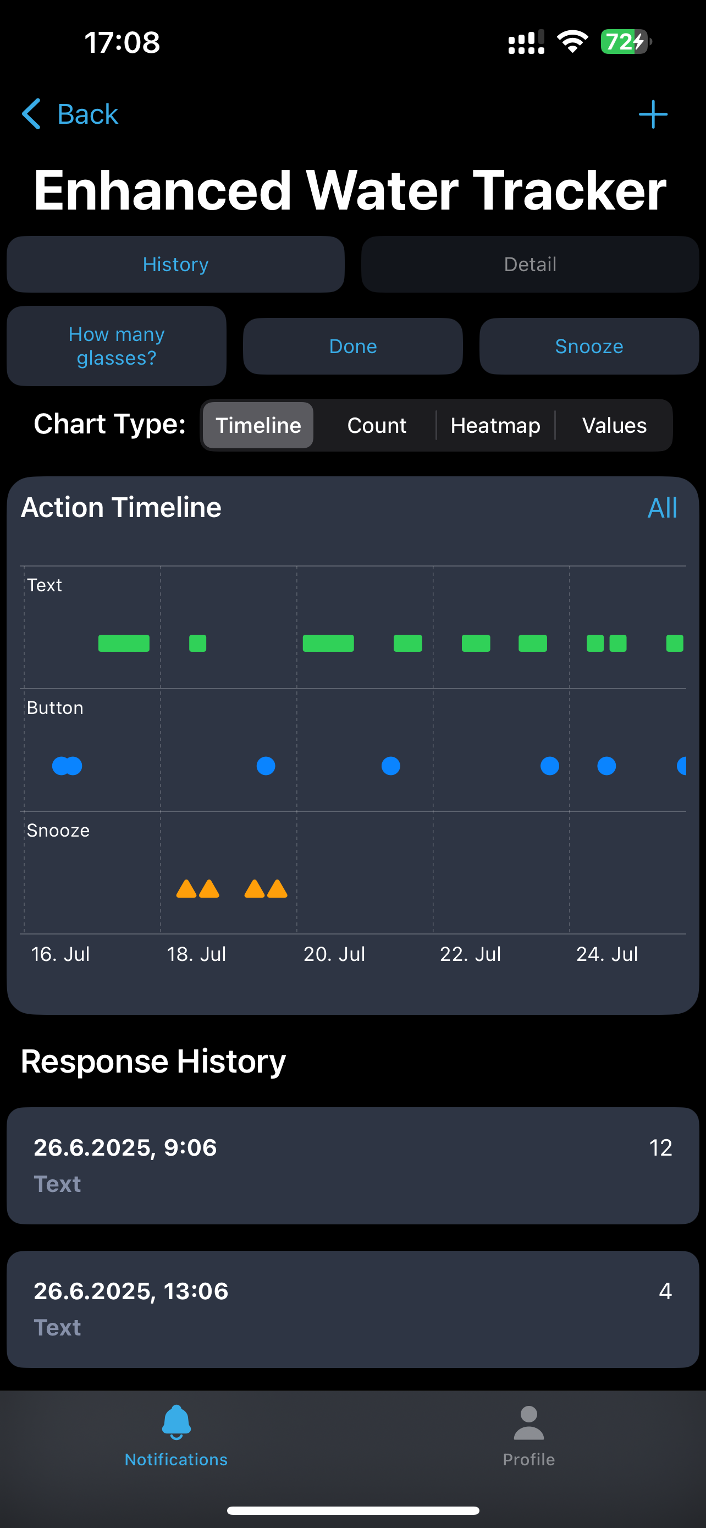Tap the Enhanced Water Tracker title
The width and height of the screenshot is (706, 1528).
point(350,190)
